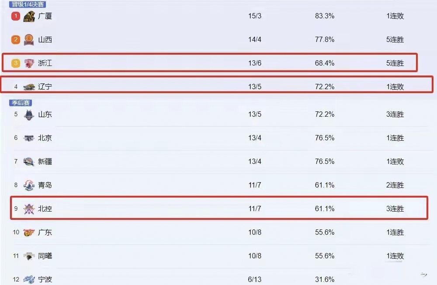Select the orange rank 2 badge

click(16, 40)
